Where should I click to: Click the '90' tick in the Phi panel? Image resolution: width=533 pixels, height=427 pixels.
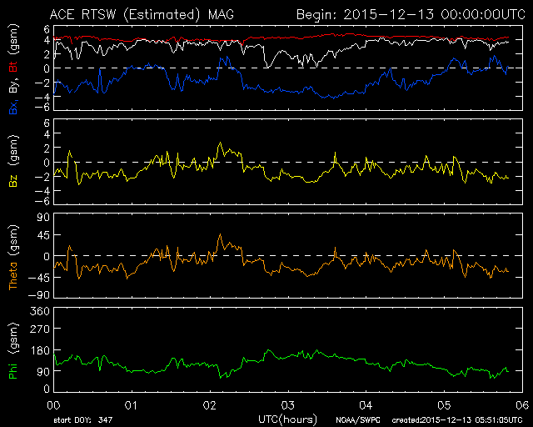(43, 371)
